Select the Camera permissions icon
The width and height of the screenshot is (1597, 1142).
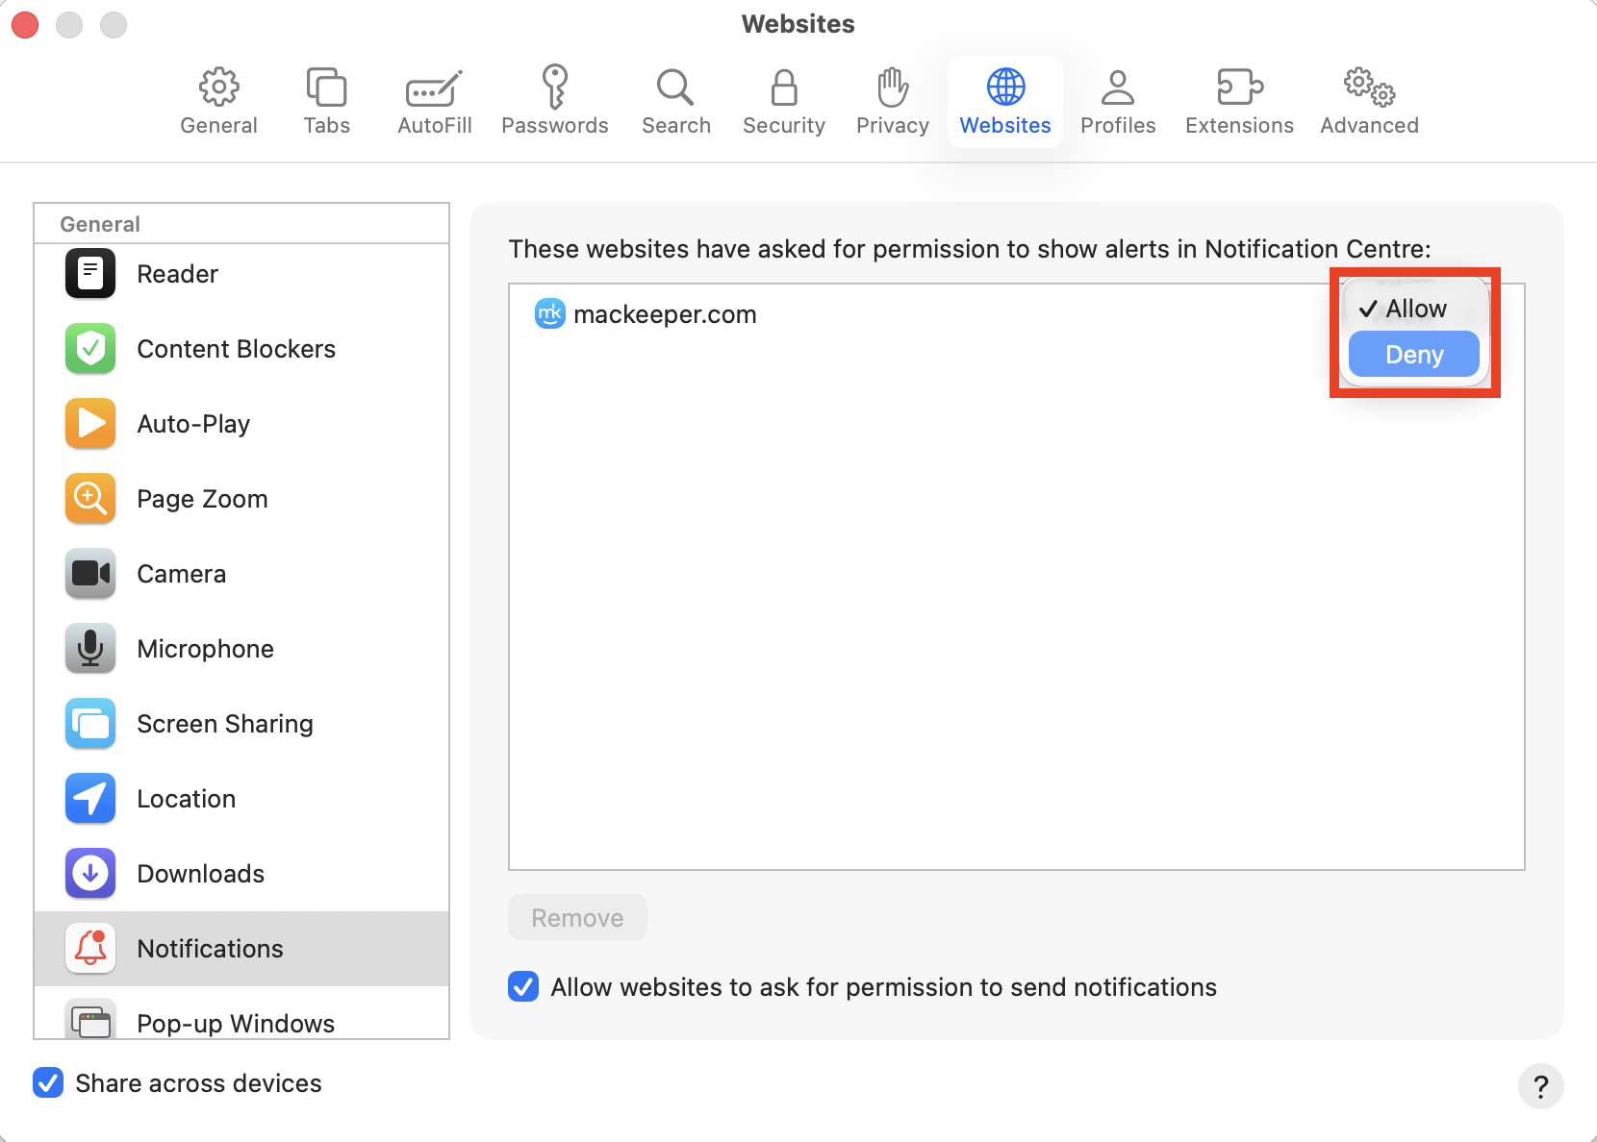[89, 573]
